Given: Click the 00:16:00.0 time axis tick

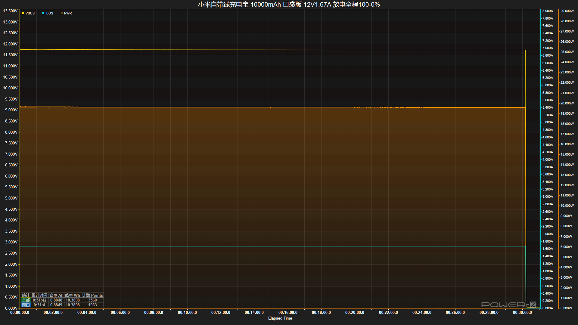Looking at the screenshot, I should pyautogui.click(x=288, y=312).
